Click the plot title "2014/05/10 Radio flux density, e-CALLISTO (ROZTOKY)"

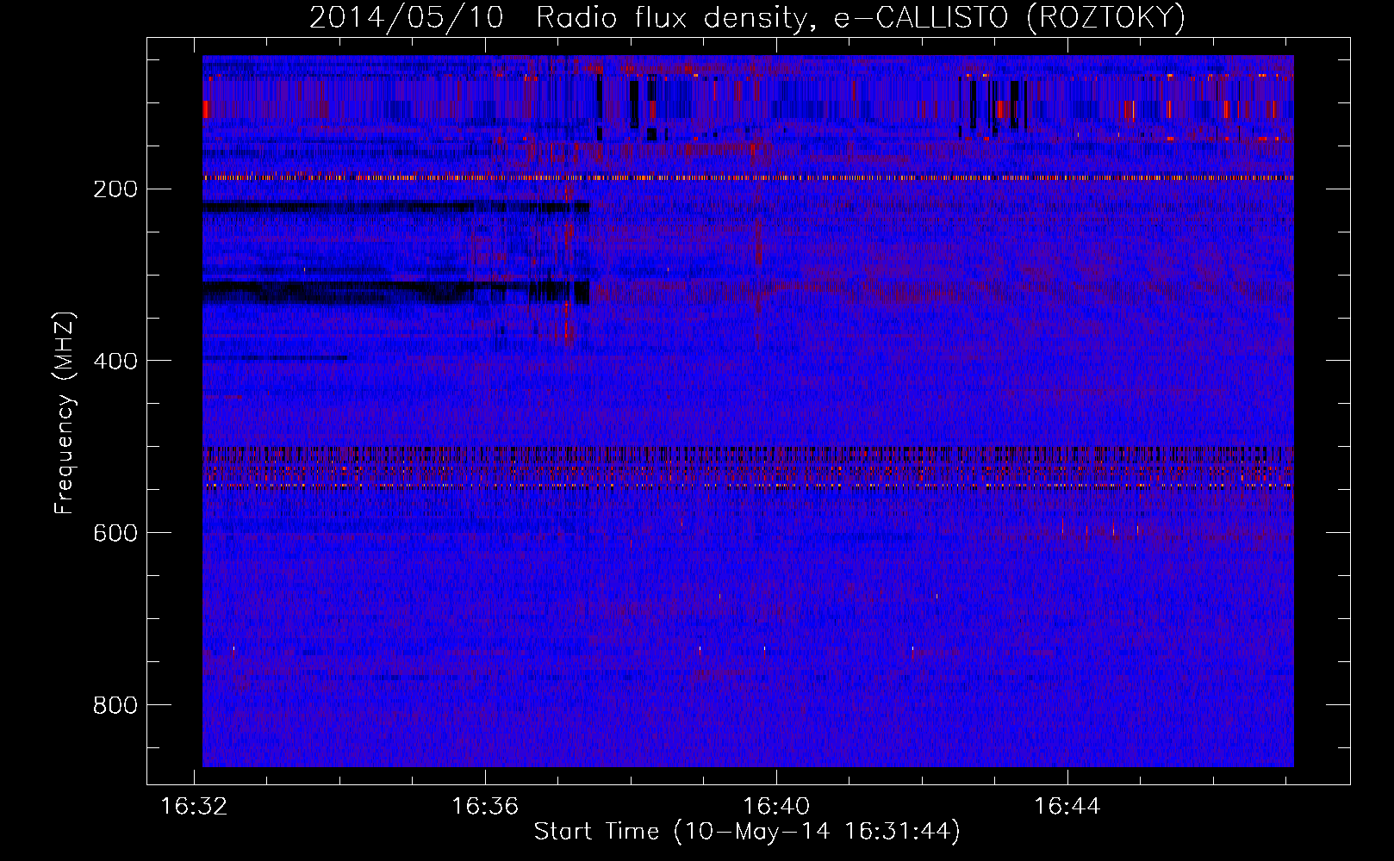[747, 17]
